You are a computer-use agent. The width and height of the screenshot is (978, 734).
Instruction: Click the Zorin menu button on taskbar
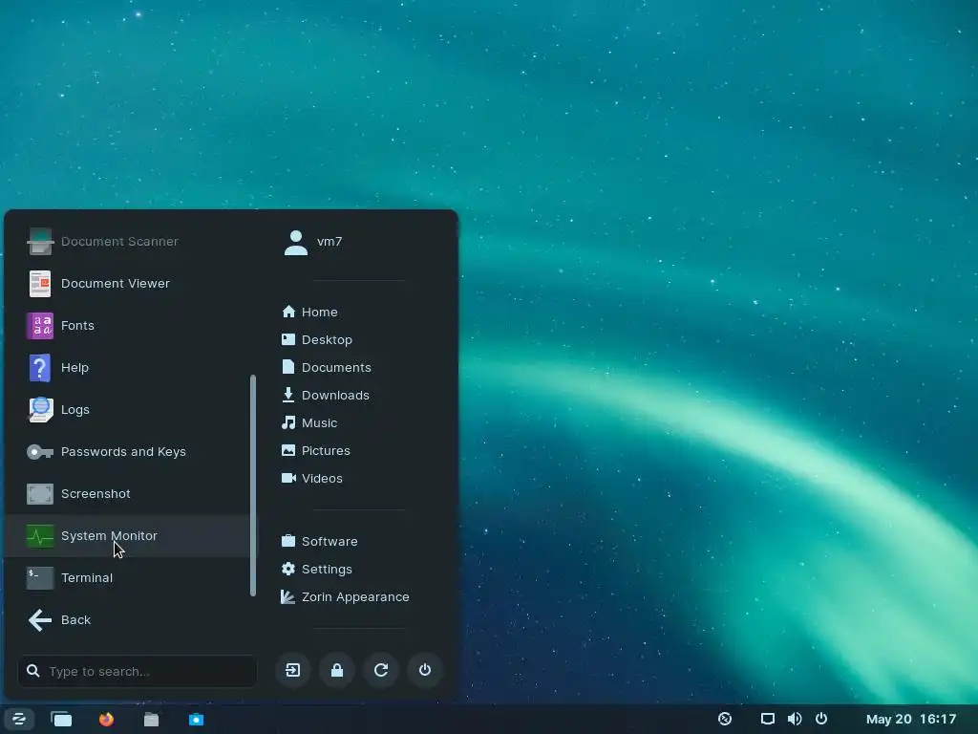[18, 719]
